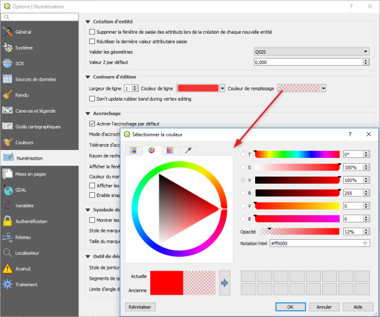Select the R red radio button
This screenshot has height=317, width=380.
[243, 193]
